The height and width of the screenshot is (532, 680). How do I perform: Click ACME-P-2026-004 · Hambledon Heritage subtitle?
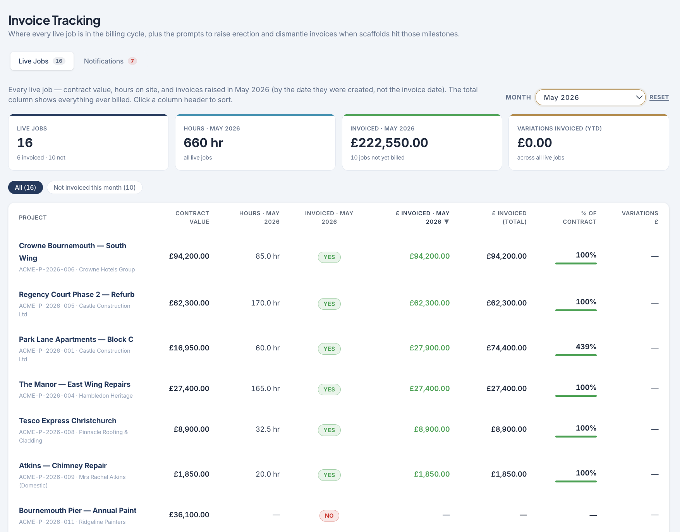coord(76,396)
